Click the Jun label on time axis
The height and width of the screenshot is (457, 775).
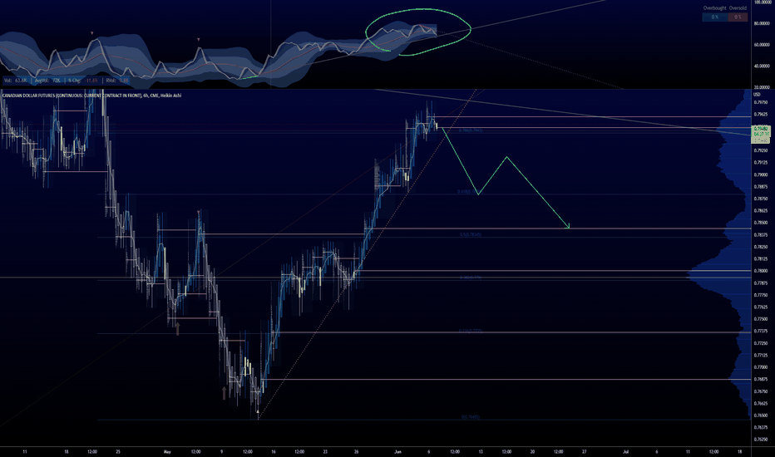point(397,451)
